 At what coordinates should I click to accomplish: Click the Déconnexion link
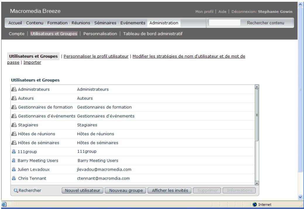click(x=244, y=12)
